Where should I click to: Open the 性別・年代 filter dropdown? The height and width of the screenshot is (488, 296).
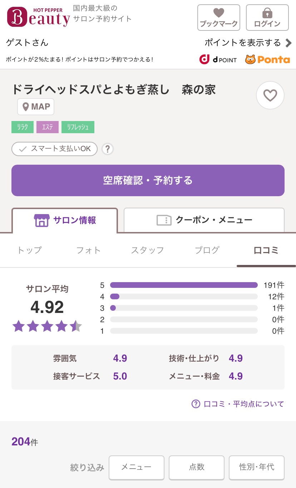(256, 467)
